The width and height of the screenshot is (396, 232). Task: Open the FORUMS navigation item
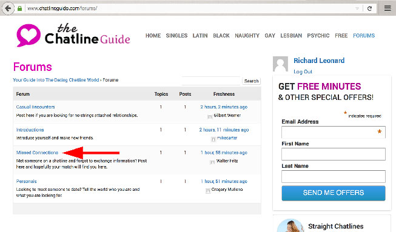[364, 36]
